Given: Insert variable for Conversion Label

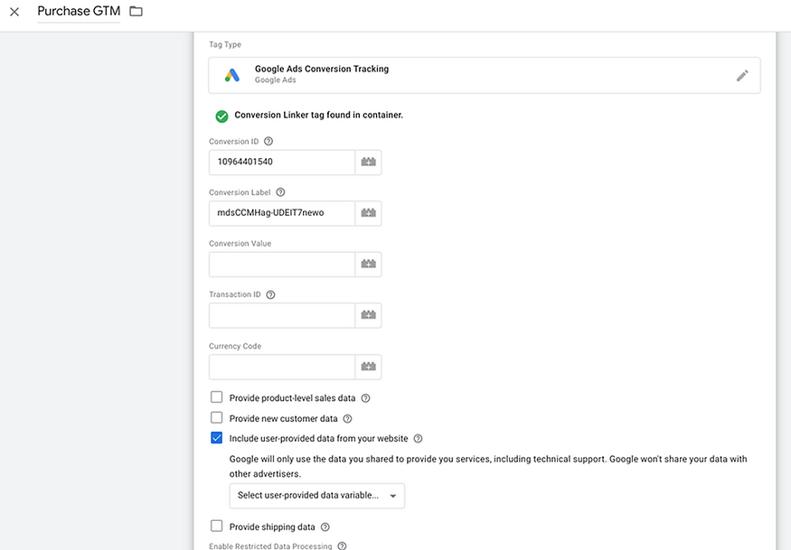Looking at the screenshot, I should pos(368,213).
